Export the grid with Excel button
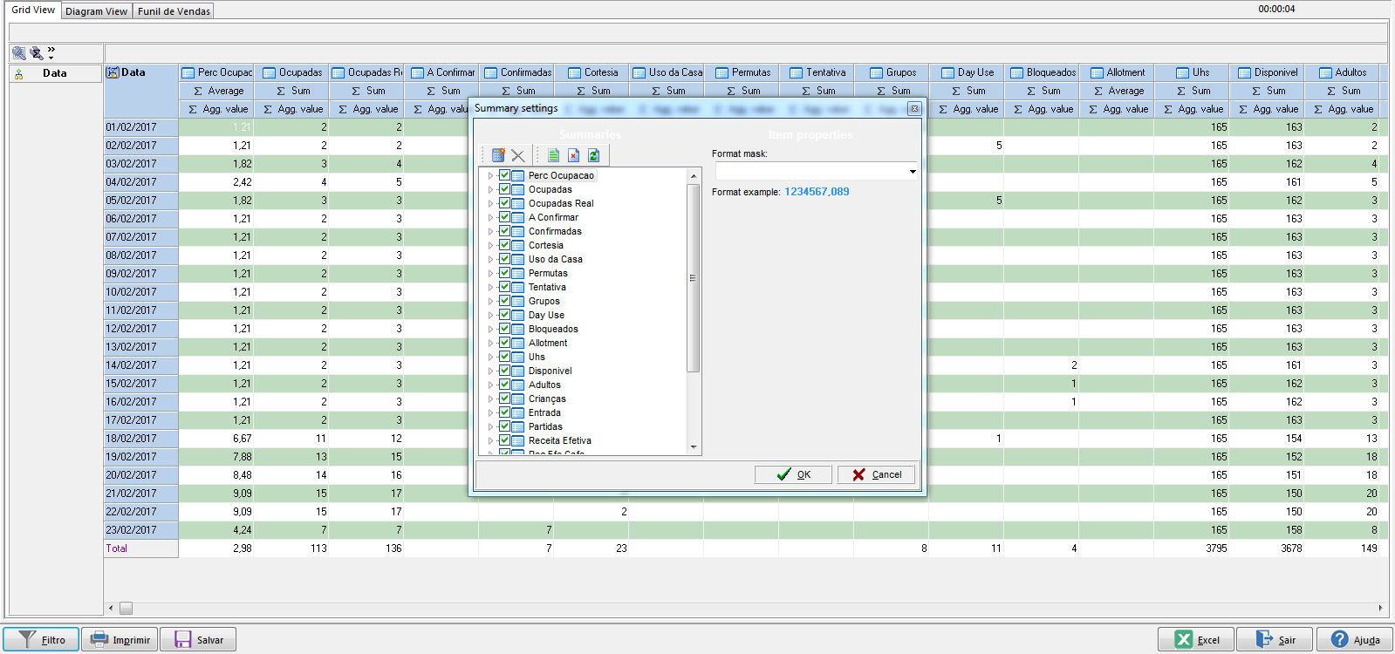This screenshot has width=1395, height=654. tap(1196, 639)
